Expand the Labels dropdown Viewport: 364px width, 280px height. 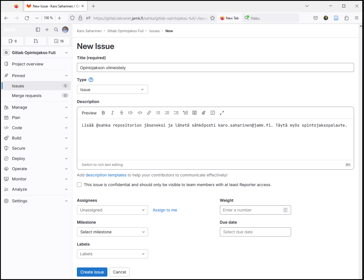point(112,254)
